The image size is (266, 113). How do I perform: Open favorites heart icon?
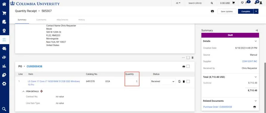coord(242,3)
